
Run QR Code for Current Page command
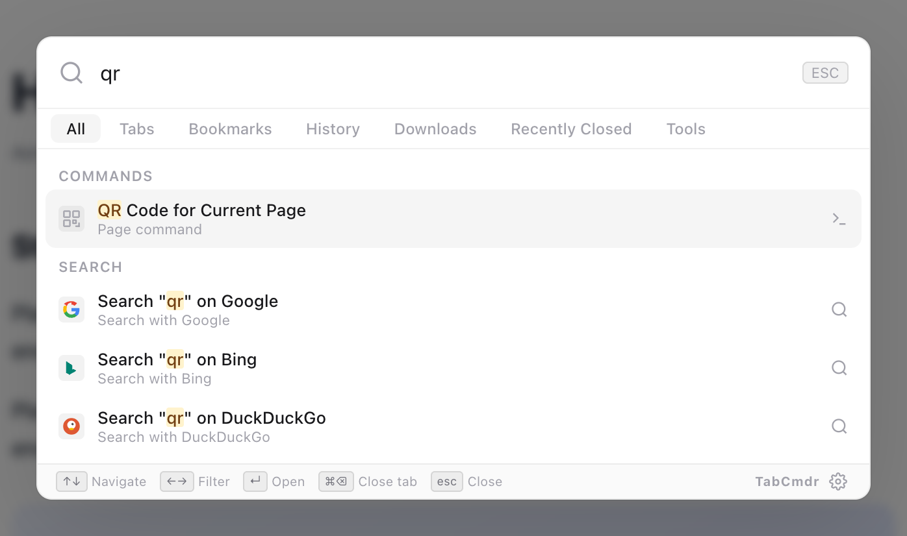[453, 219]
